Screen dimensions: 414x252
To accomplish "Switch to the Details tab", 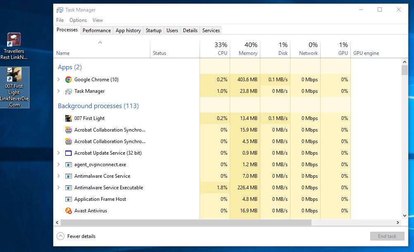I will (x=190, y=30).
